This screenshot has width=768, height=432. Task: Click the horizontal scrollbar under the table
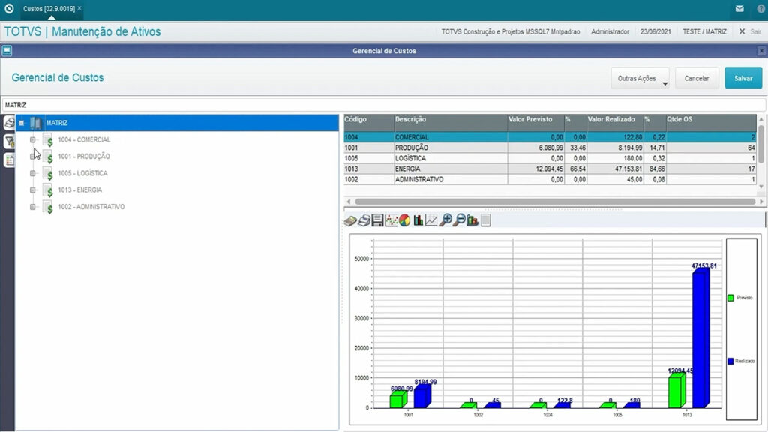(555, 201)
